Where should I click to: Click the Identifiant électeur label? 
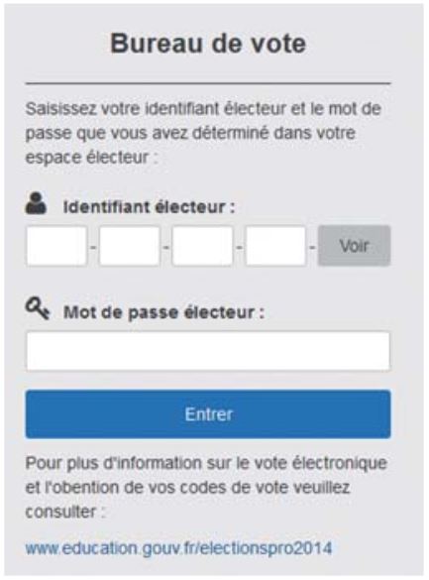[149, 207]
